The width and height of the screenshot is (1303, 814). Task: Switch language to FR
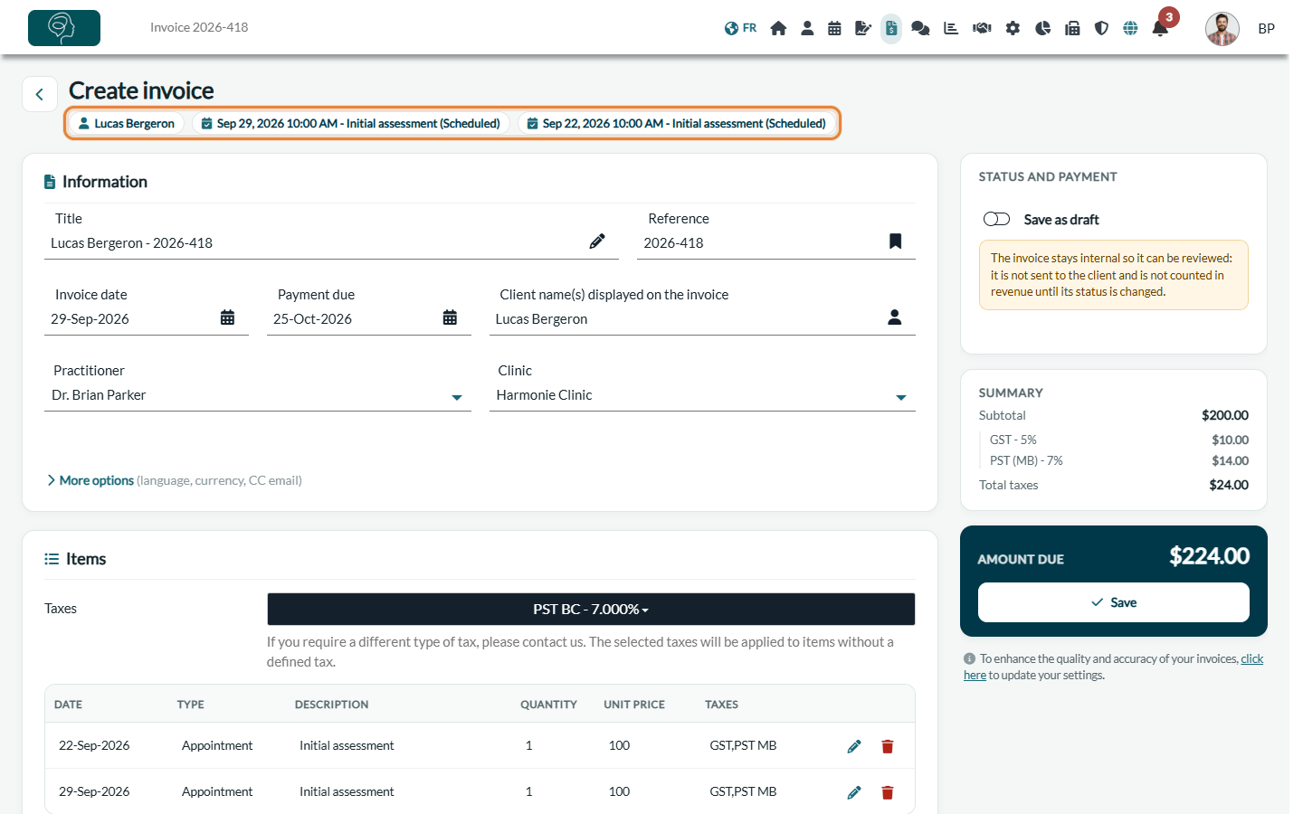click(x=740, y=28)
